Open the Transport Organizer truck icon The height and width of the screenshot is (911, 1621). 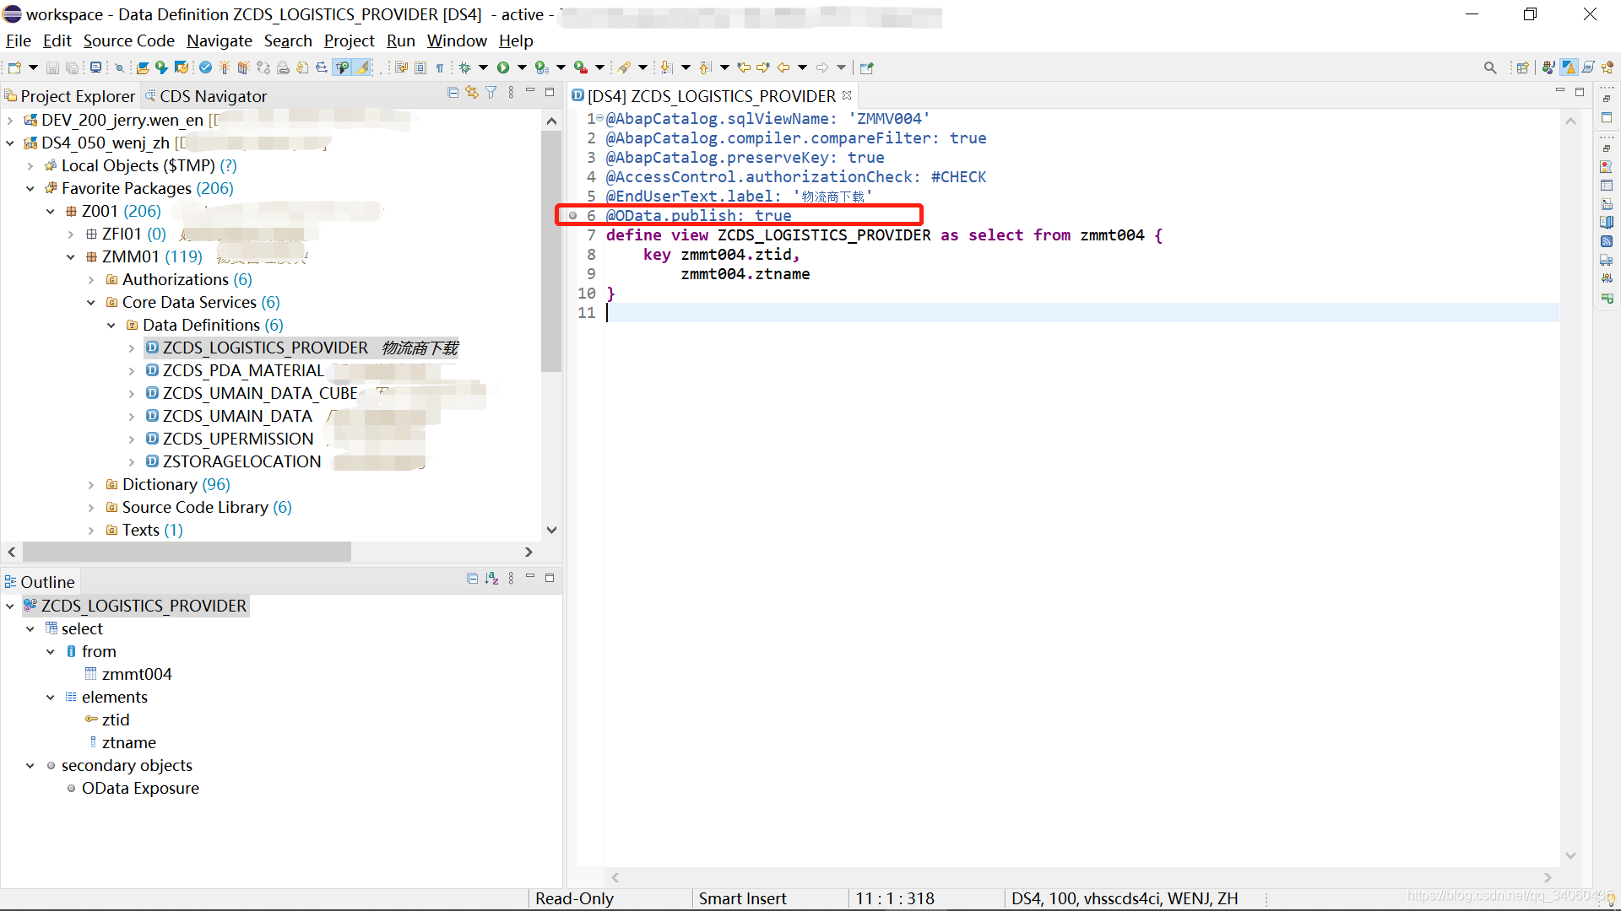[1606, 260]
